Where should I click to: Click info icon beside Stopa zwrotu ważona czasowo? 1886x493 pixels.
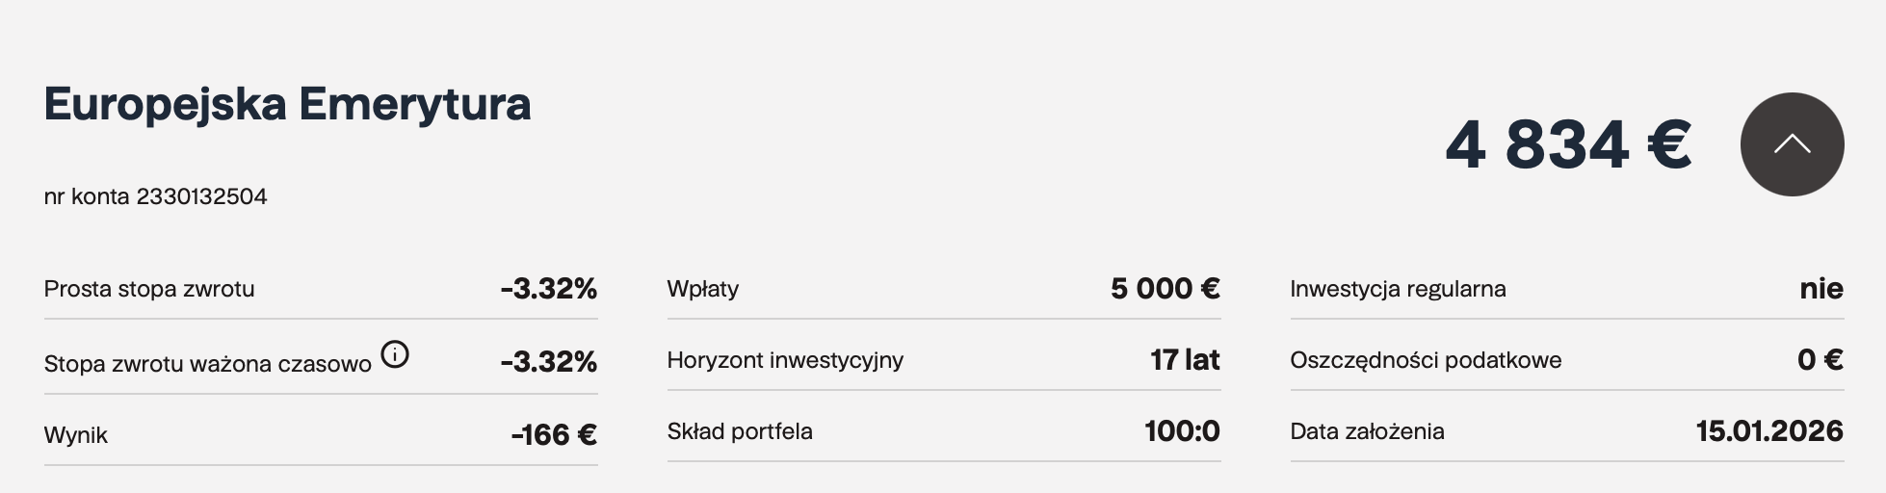(x=395, y=355)
